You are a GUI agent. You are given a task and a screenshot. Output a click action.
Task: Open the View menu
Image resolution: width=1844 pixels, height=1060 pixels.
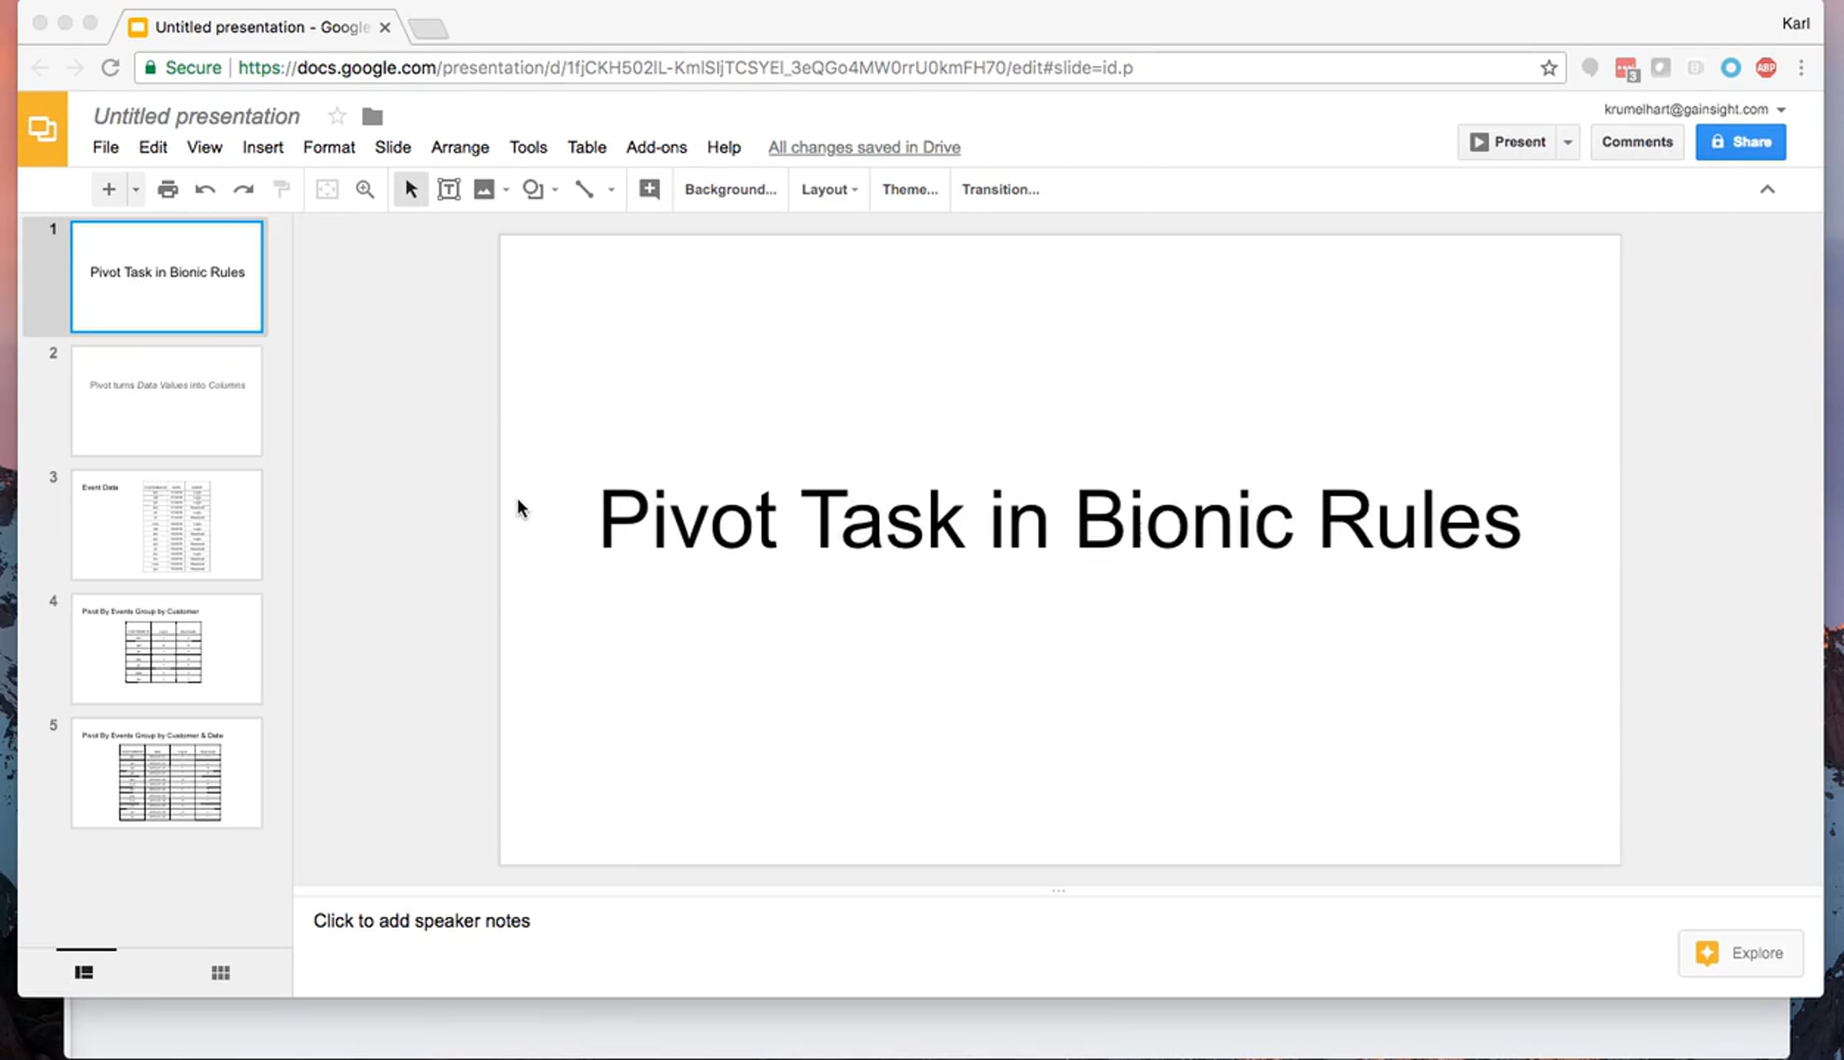pos(204,147)
